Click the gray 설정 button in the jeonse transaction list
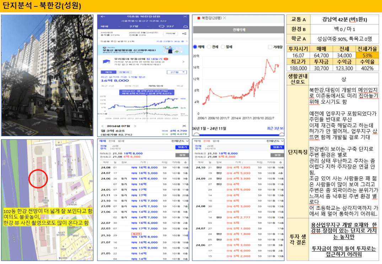 pyautogui.click(x=277, y=155)
